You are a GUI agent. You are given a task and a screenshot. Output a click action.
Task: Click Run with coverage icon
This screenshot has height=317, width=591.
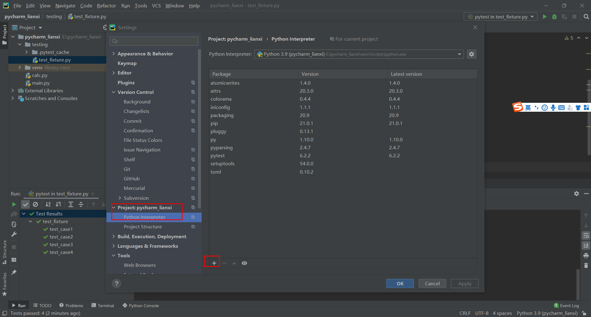(x=565, y=17)
